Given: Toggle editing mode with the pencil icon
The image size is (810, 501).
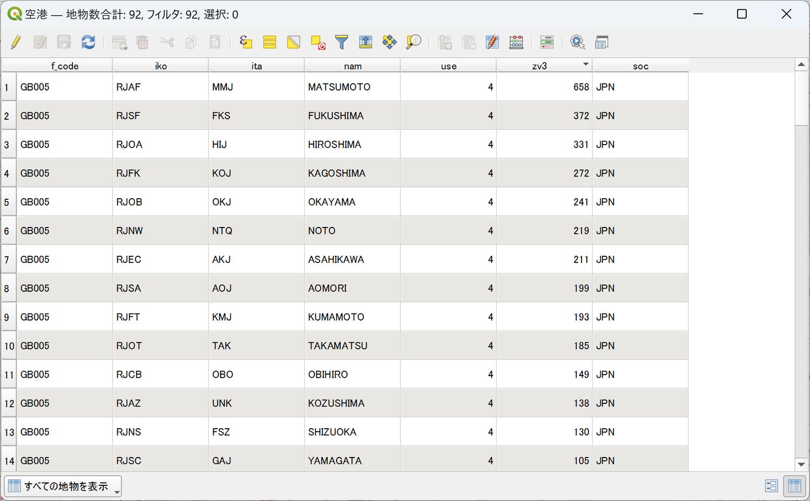Looking at the screenshot, I should coord(16,42).
